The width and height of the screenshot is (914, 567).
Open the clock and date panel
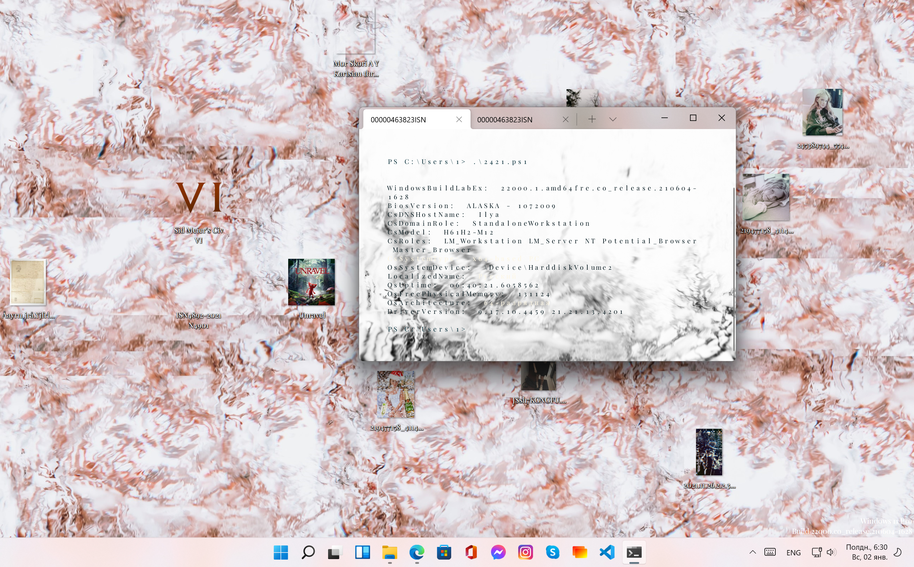click(x=866, y=552)
